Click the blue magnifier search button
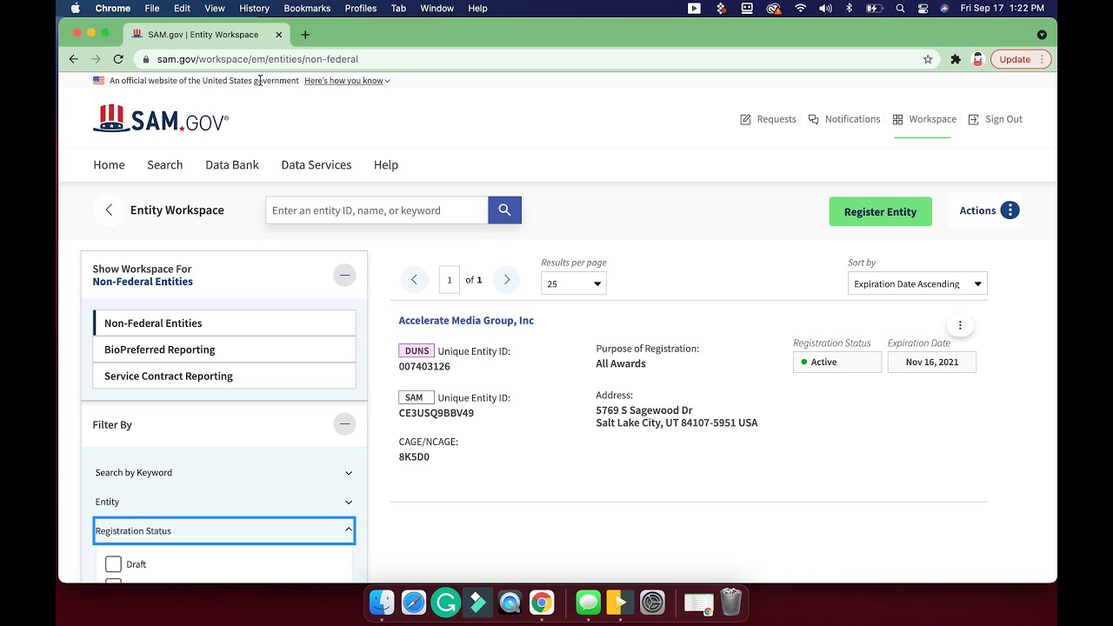1113x626 pixels. pyautogui.click(x=504, y=210)
